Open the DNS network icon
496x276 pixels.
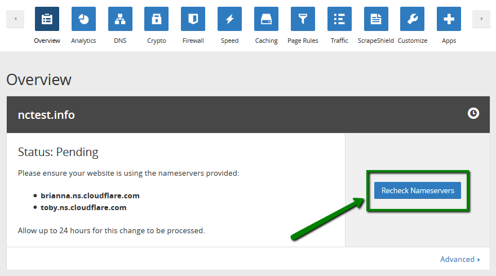[x=120, y=19]
